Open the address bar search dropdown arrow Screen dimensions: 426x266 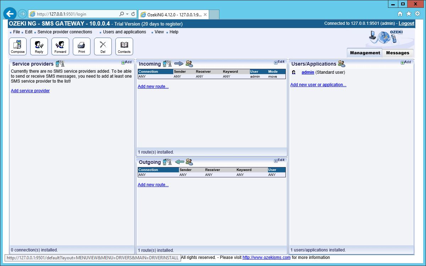click(127, 14)
